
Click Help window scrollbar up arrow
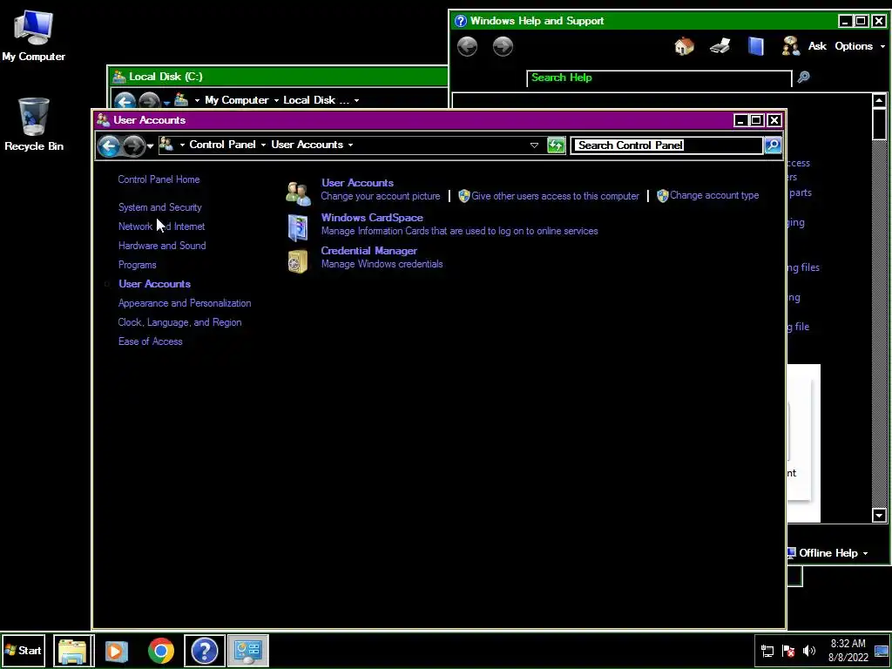pyautogui.click(x=879, y=101)
